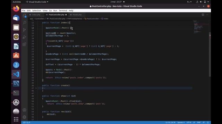Open the Manage gear in activity bar
This screenshot has height=124, width=222.
(x=25, y=117)
